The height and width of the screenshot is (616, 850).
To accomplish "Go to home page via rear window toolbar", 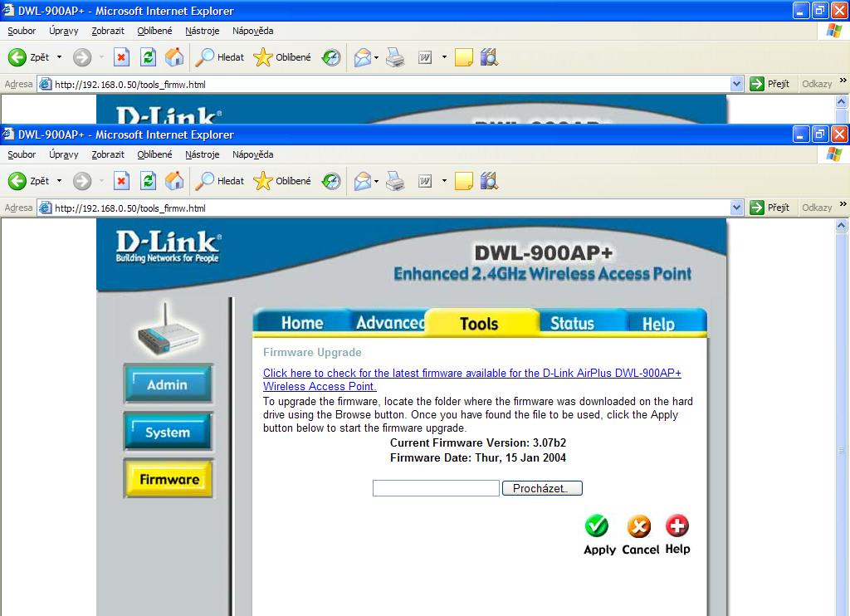I will [174, 57].
